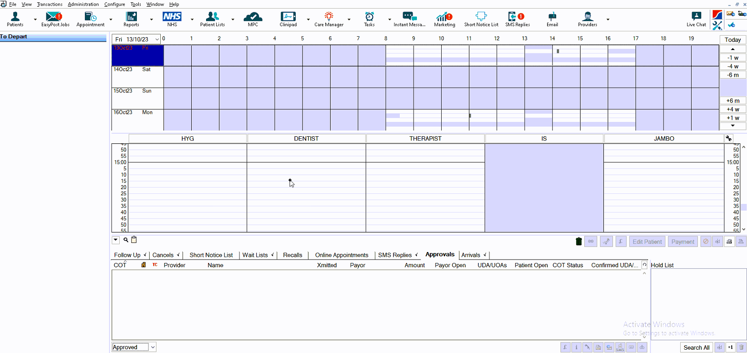Viewport: 747px width, 353px height.
Task: Expand the Appointment dropdown arrow
Action: pyautogui.click(x=111, y=20)
